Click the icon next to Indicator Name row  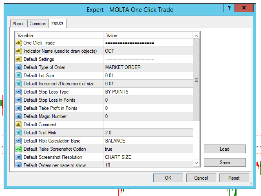coord(19,51)
